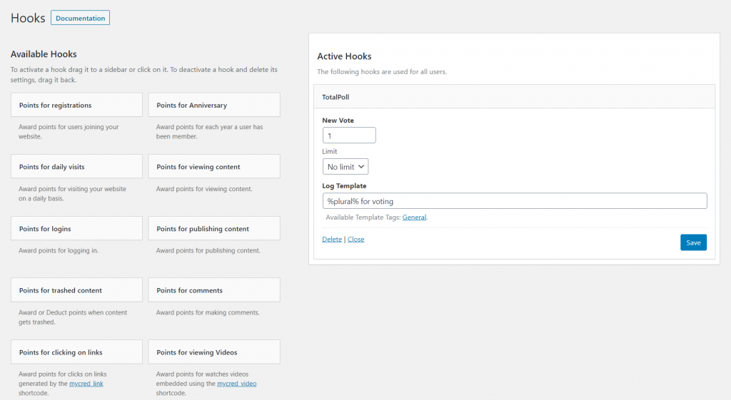Viewport: 731px width, 400px height.
Task: Activate Points for clicking on links hook
Action: click(x=76, y=352)
